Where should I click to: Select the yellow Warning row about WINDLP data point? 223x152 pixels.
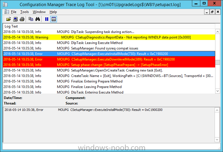pos(109,37)
